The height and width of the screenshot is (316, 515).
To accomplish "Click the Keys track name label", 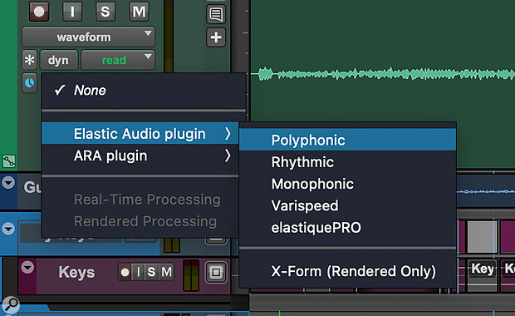I will tap(76, 272).
